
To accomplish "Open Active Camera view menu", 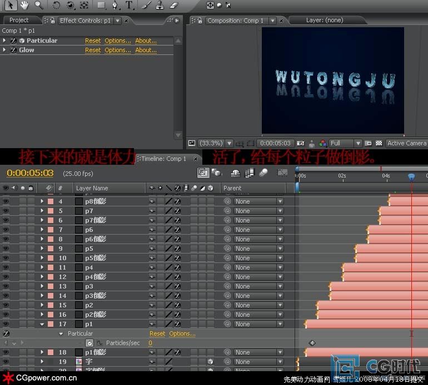I will point(406,143).
